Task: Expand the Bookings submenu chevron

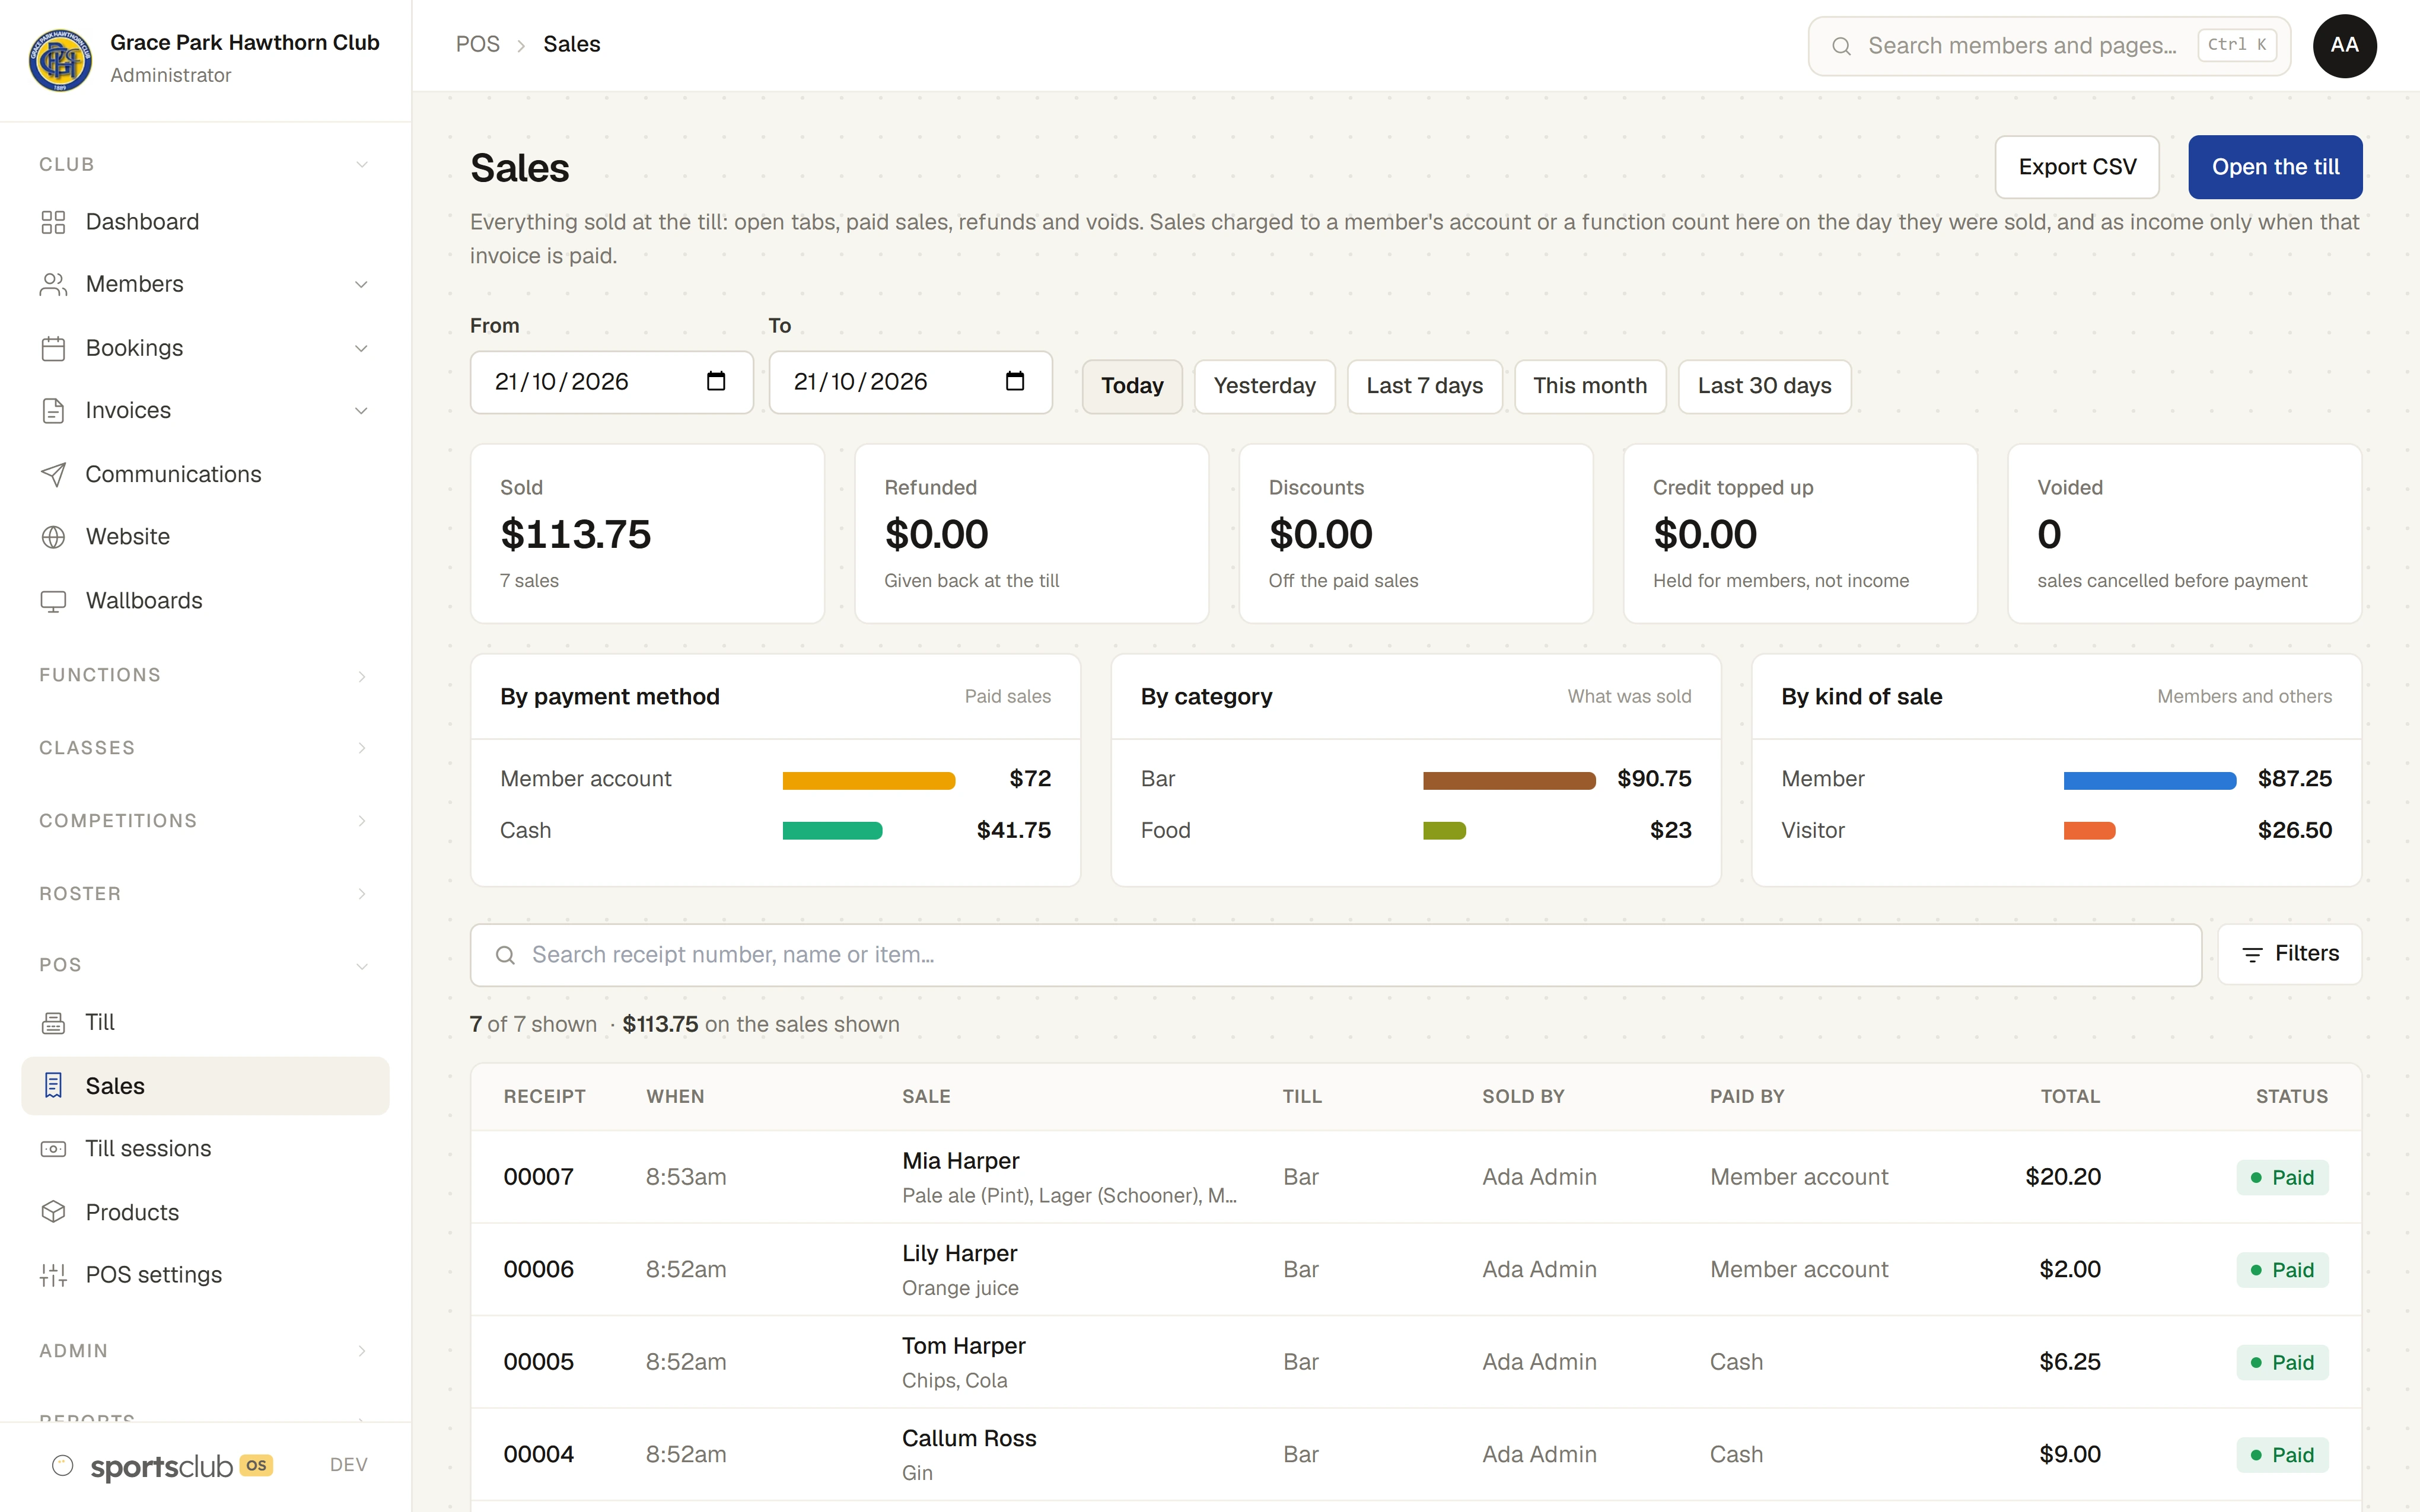Action: [x=362, y=348]
